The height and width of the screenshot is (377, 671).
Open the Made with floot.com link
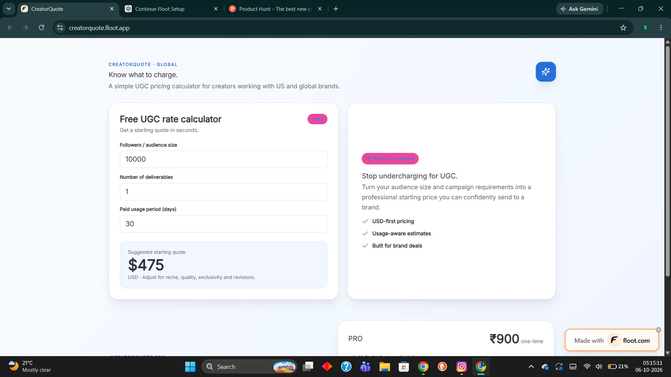point(612,340)
